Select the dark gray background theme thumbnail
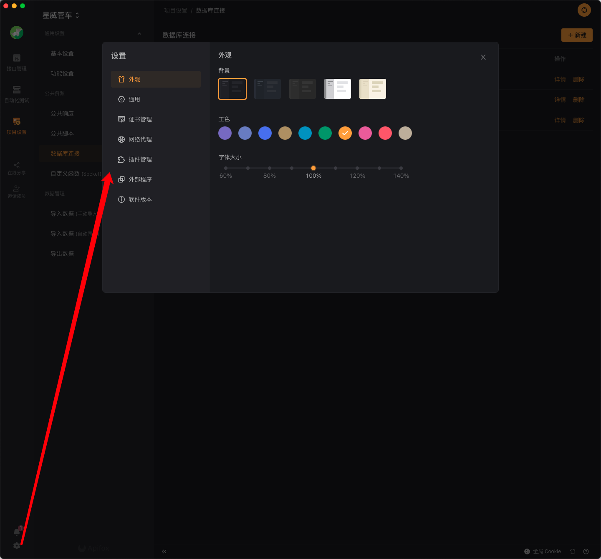 [303, 89]
